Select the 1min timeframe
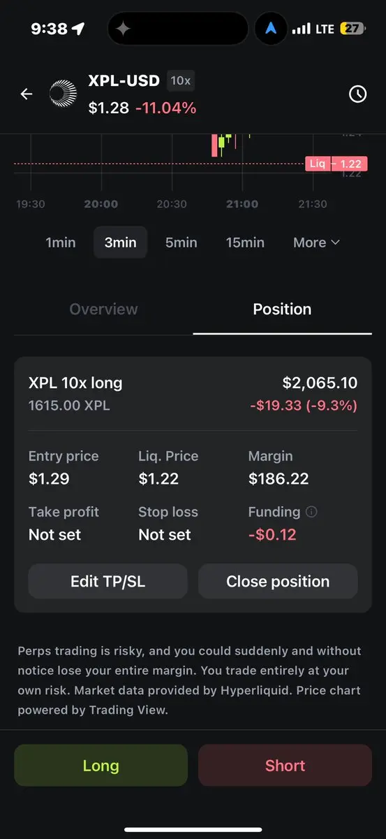The image size is (386, 839). pyautogui.click(x=61, y=243)
